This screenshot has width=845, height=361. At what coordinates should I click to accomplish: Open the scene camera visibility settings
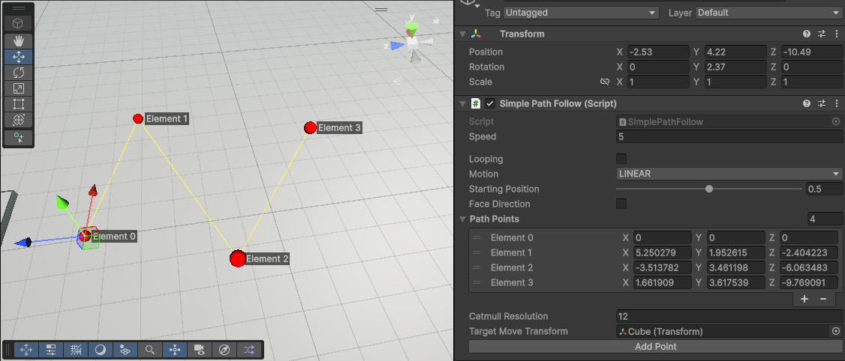[x=200, y=350]
